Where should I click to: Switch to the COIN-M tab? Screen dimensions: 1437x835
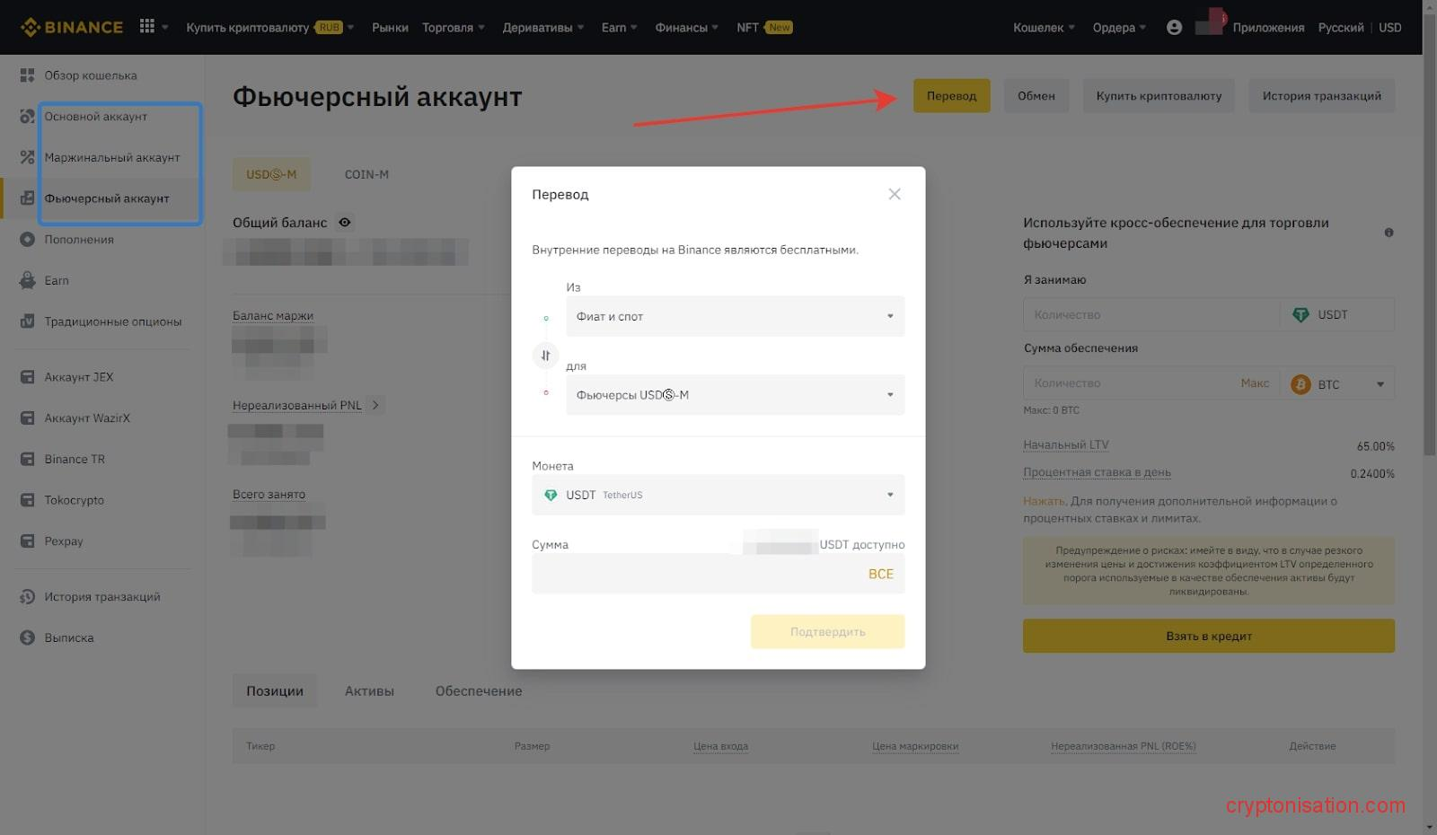366,174
